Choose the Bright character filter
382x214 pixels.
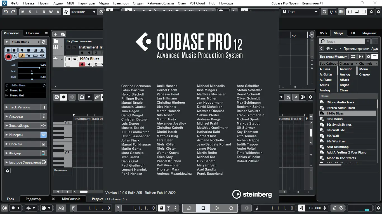(x=344, y=85)
